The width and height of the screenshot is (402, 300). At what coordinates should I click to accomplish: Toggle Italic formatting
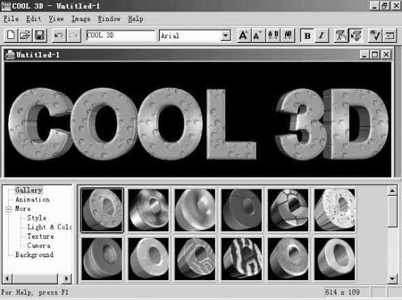point(321,35)
